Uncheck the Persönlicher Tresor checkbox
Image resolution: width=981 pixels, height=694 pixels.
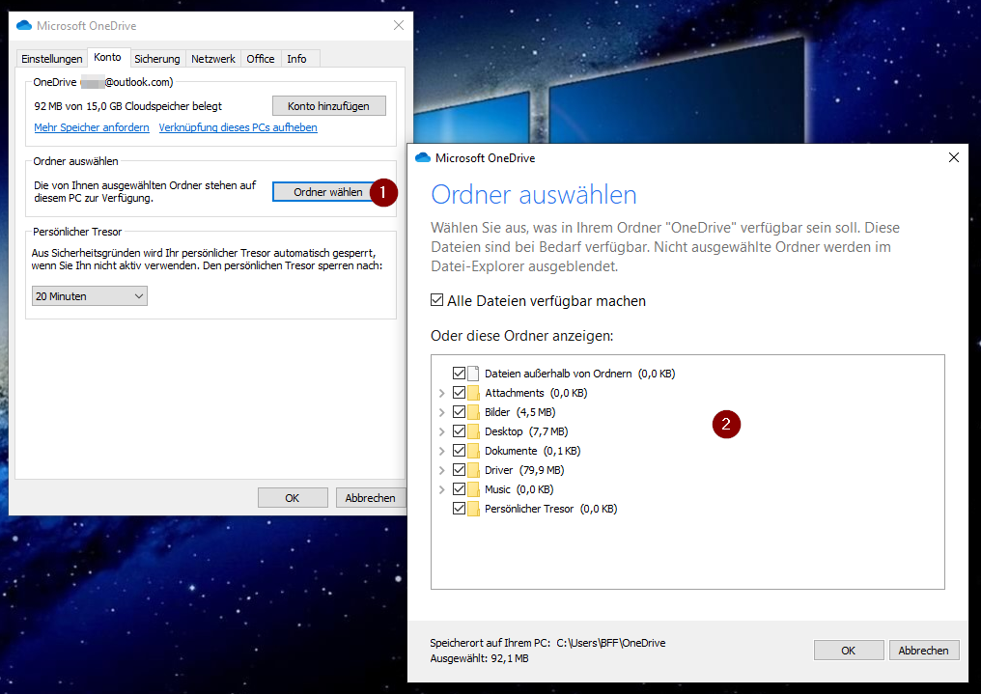coord(459,509)
